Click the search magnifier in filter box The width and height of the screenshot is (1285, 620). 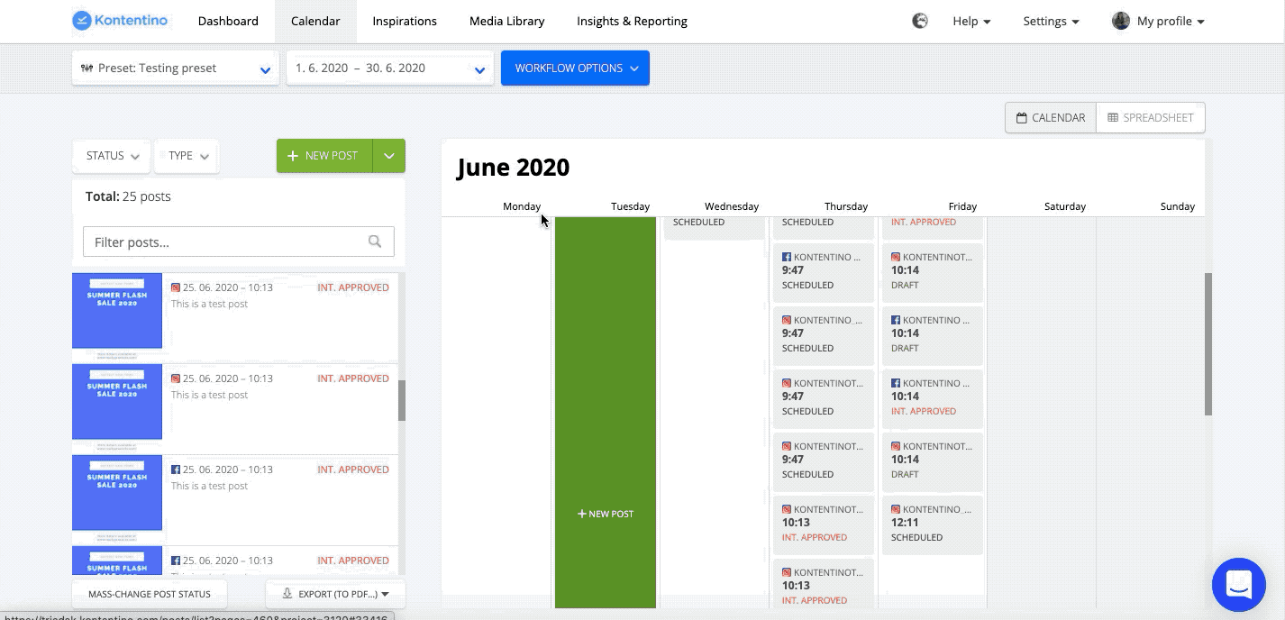375,242
